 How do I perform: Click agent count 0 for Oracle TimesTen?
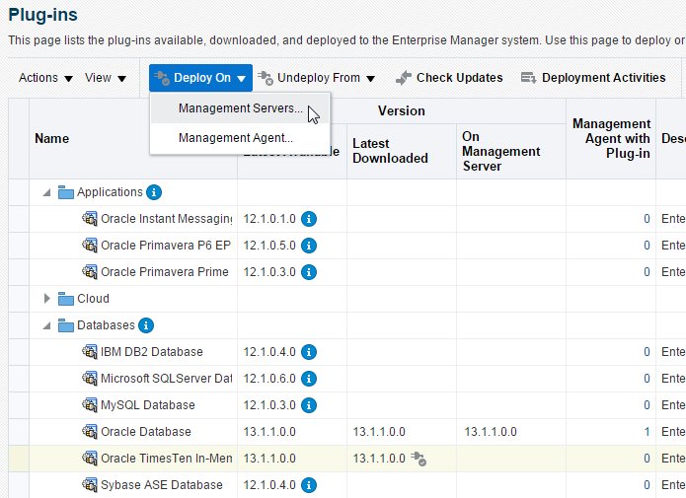pos(647,459)
